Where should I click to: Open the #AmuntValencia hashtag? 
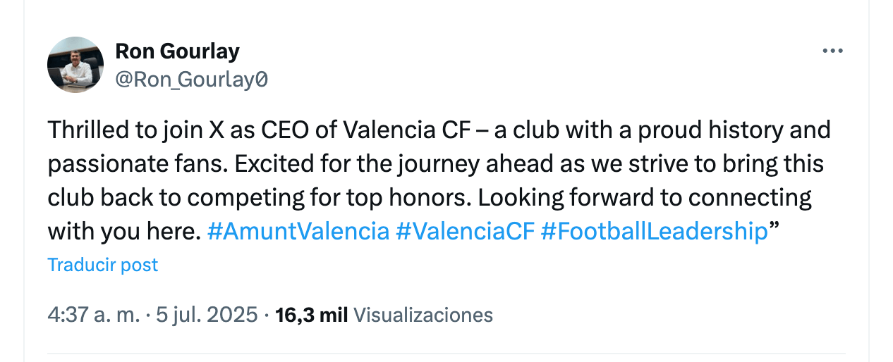298,231
